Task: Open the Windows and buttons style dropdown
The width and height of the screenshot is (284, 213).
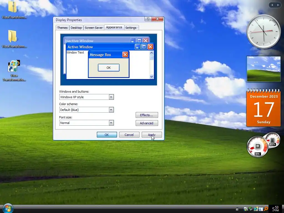Action: [87, 97]
